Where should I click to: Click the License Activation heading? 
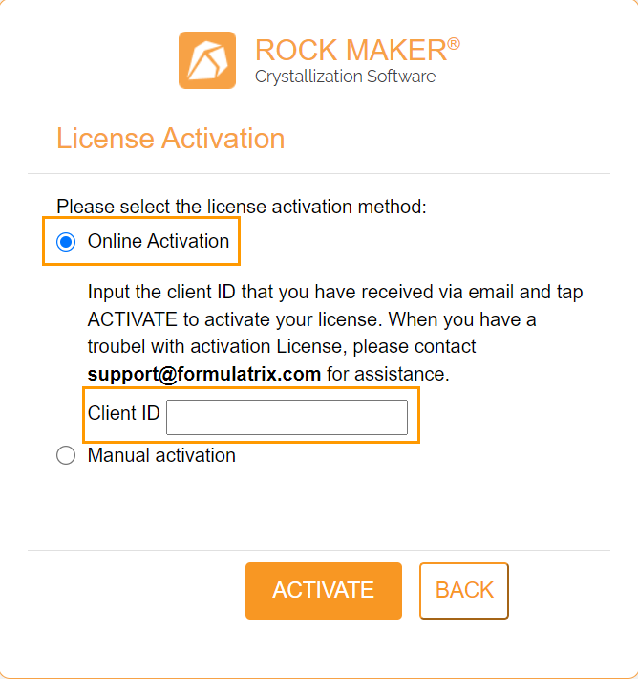[170, 139]
